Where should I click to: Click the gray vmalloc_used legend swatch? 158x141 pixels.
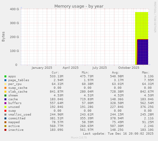(x=5, y=115)
